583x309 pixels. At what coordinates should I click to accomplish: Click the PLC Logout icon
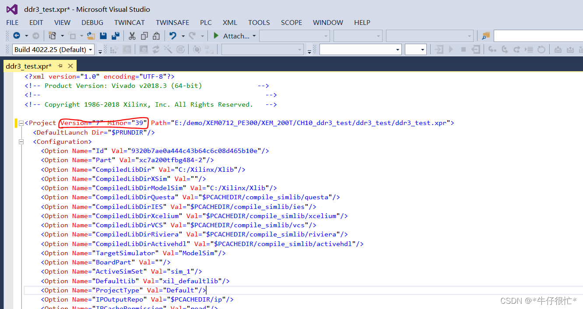click(x=476, y=49)
